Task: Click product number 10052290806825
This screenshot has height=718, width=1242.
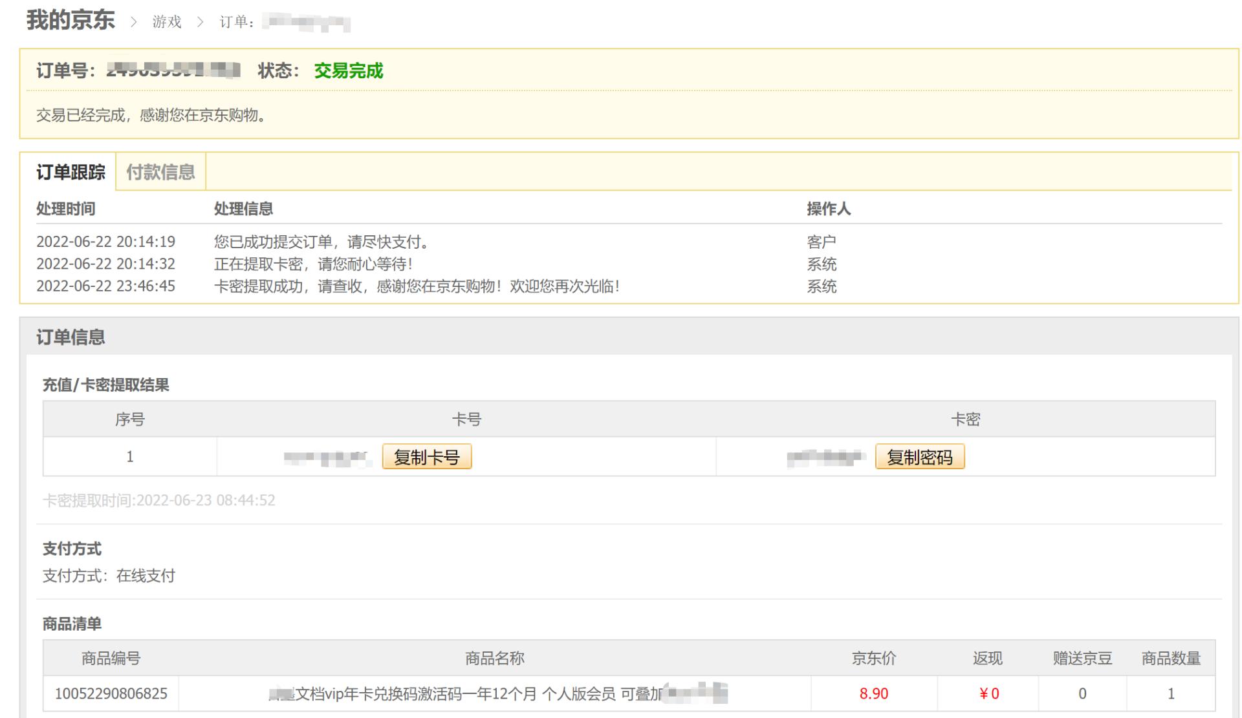Action: [x=111, y=694]
